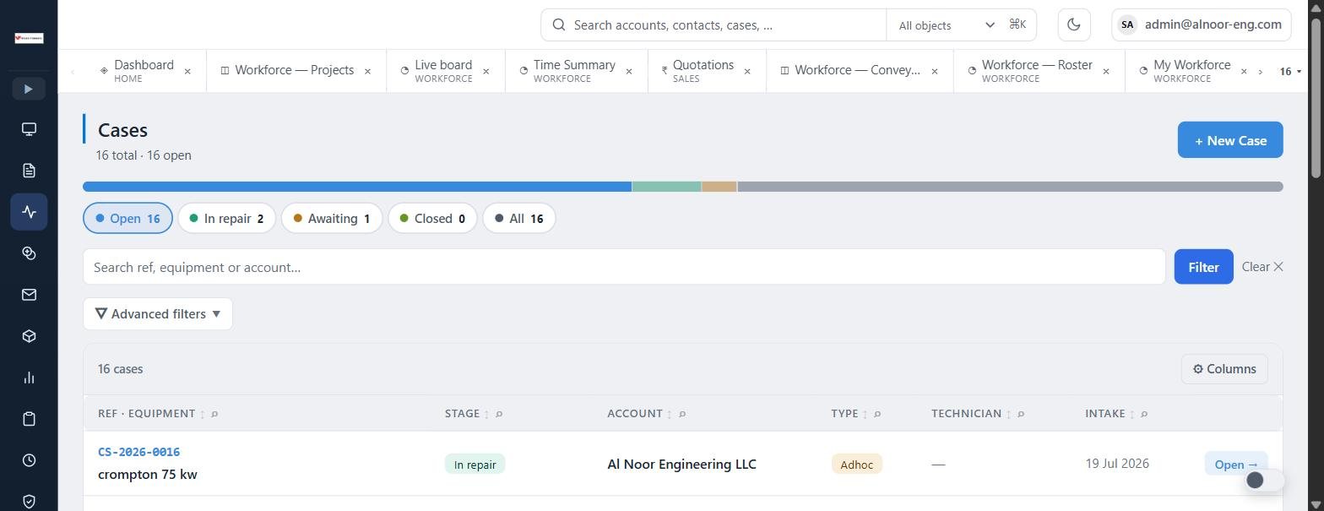Image resolution: width=1324 pixels, height=511 pixels.
Task: Select the activity pulse sidebar icon
Action: (29, 212)
